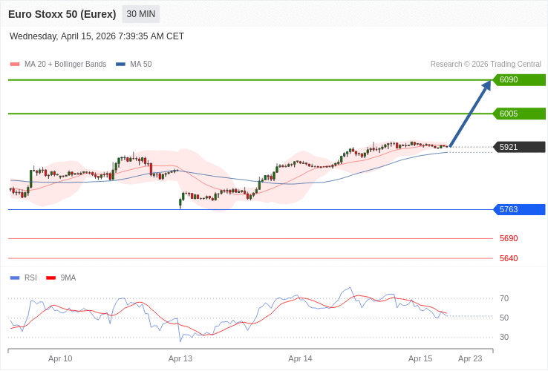Click the red 5640 support label
This screenshot has width=548, height=371.
[509, 258]
